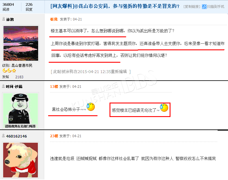Click the 23楼 floor number
This screenshot has width=228, height=180.
point(54,136)
